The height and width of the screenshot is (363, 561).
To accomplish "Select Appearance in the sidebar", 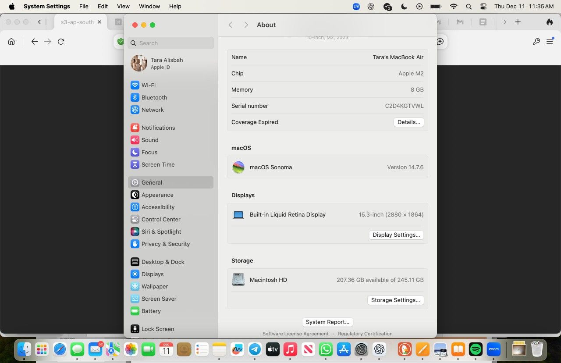I will pos(157,195).
